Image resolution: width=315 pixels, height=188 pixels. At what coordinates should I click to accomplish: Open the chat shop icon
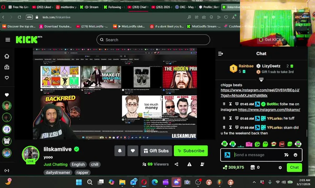coord(253,167)
